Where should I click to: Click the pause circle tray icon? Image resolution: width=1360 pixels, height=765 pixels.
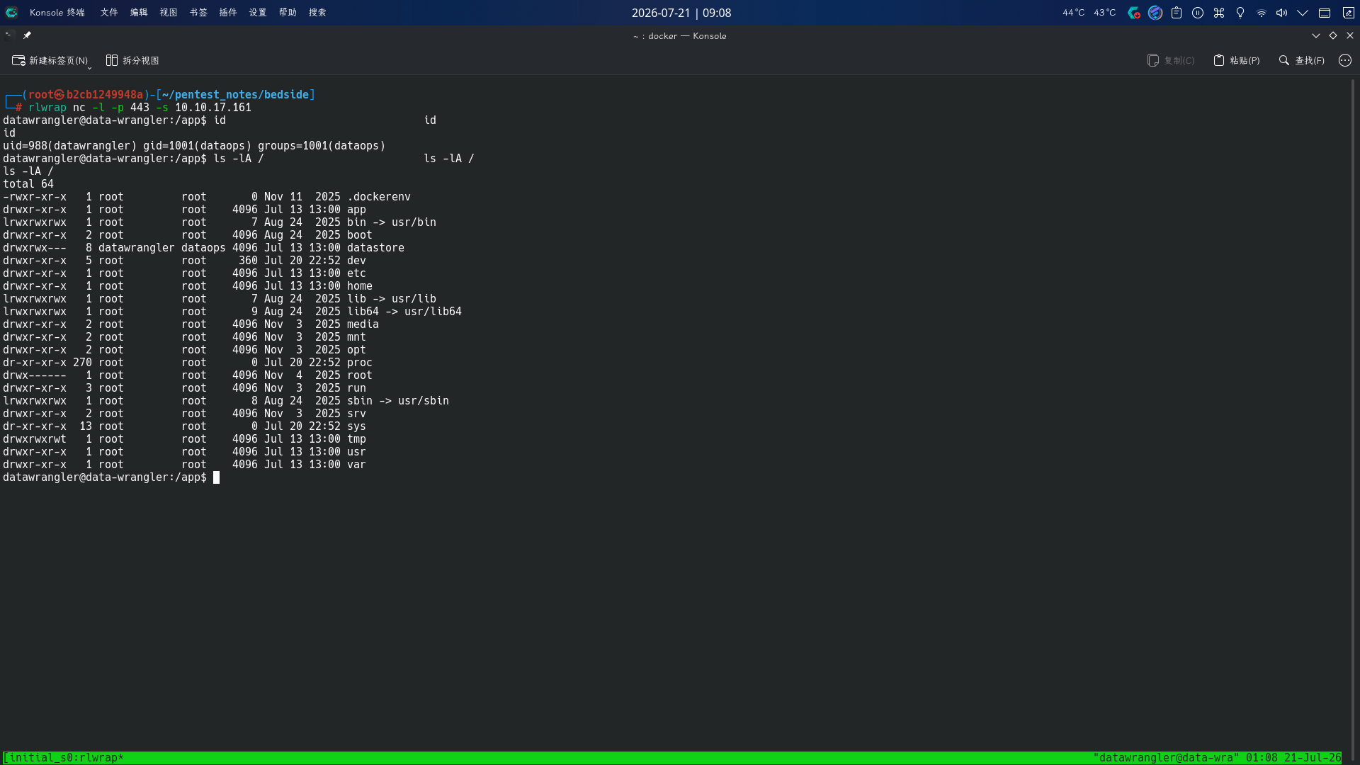(1198, 13)
